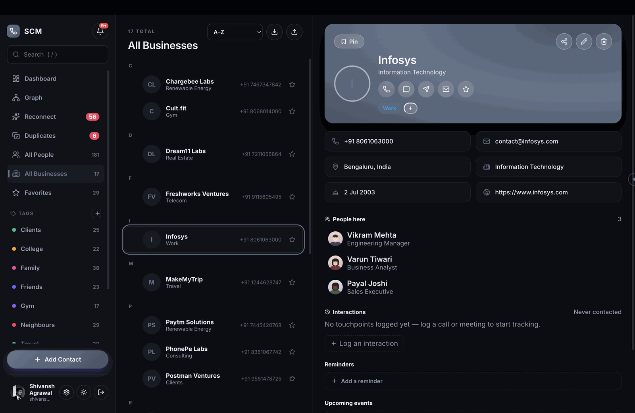Click the star icon in Infosys header
Screen dimensions: 635x413
click(x=466, y=89)
